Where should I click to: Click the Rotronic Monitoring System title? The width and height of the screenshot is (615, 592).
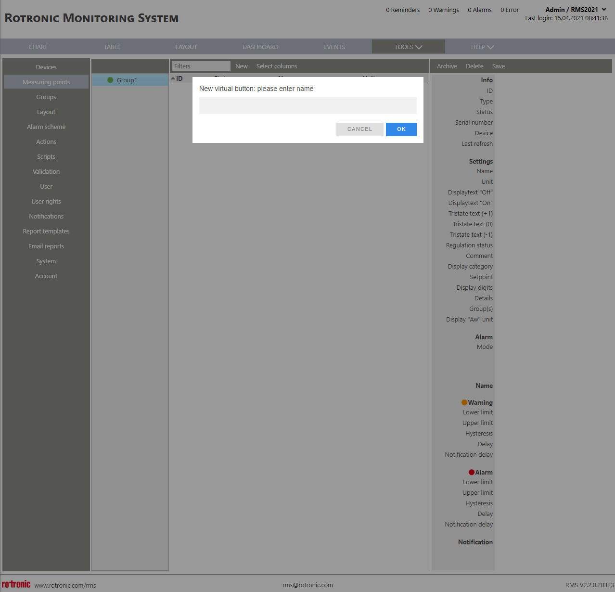click(x=91, y=18)
